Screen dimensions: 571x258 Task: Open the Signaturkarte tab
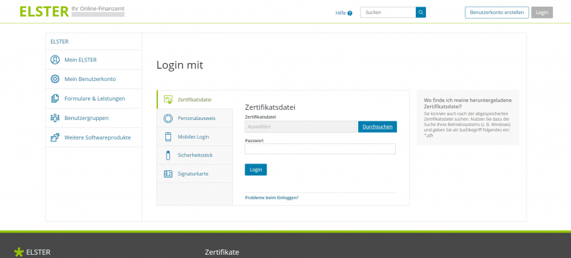[x=195, y=174]
